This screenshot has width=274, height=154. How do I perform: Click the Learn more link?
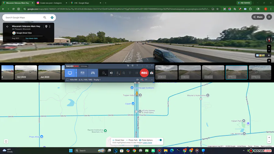(x=147, y=143)
